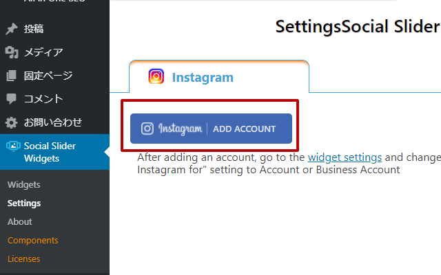Click the Instagram glyph in Add Account button
Screen dimensions: 441x275
(147, 129)
